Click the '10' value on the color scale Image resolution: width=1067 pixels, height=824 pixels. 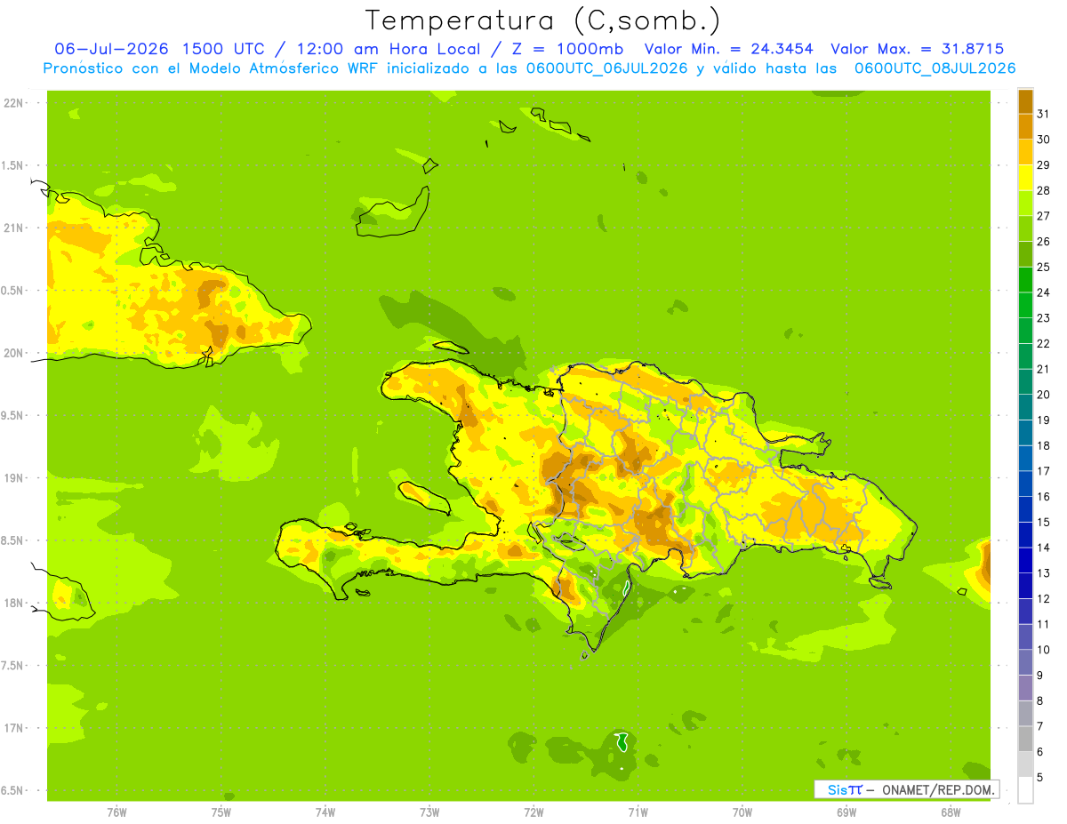1043,650
